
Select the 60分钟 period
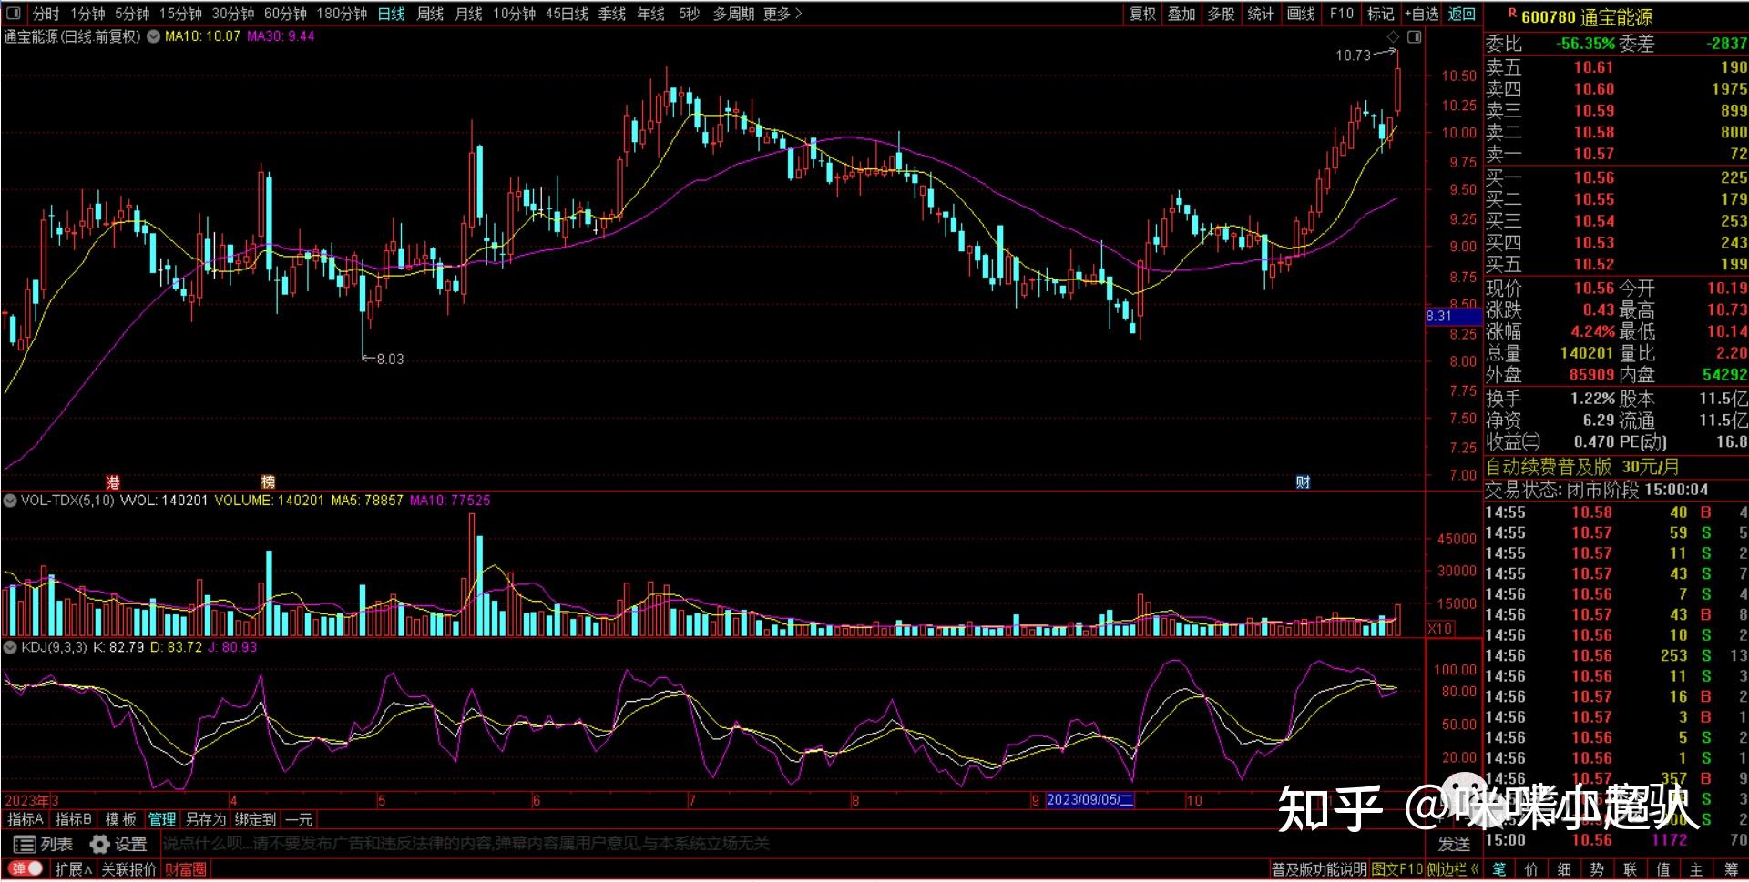285,14
